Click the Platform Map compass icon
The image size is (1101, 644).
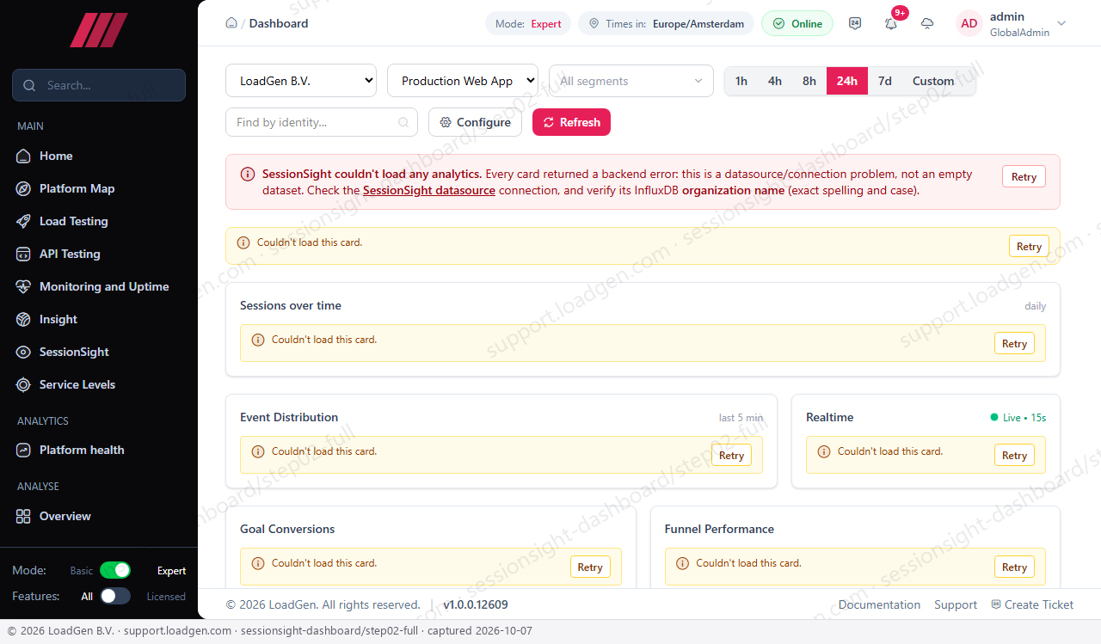point(23,188)
